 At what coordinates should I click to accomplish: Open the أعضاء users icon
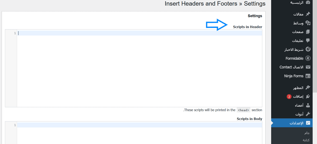(308, 105)
